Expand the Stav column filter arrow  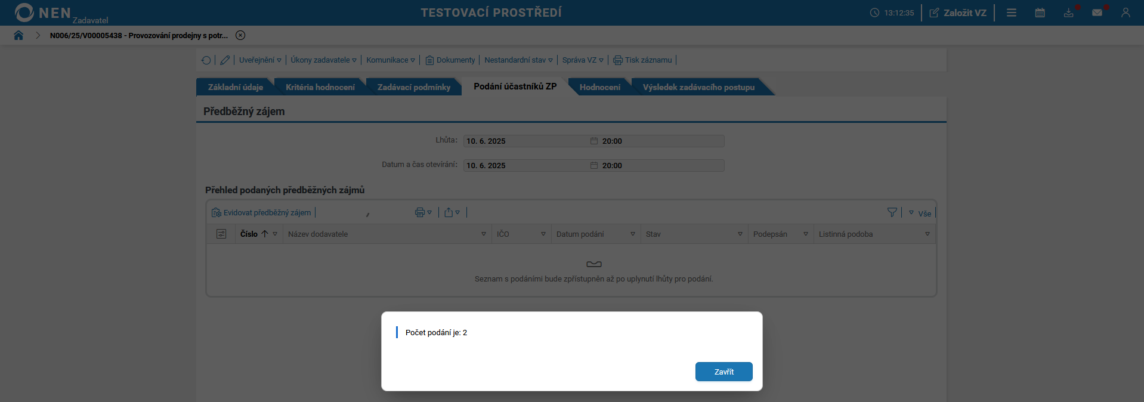[740, 234]
